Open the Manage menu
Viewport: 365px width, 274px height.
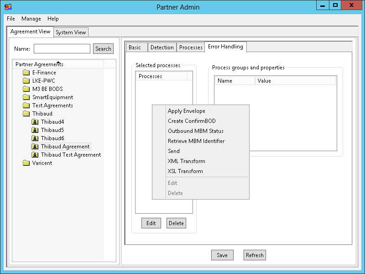pos(31,19)
